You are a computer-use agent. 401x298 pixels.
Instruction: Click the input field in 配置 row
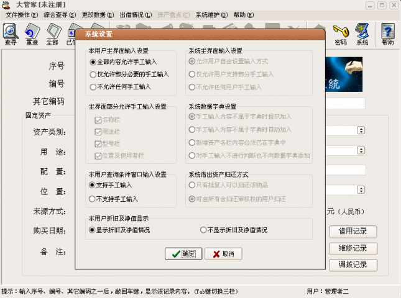[x=346, y=170]
